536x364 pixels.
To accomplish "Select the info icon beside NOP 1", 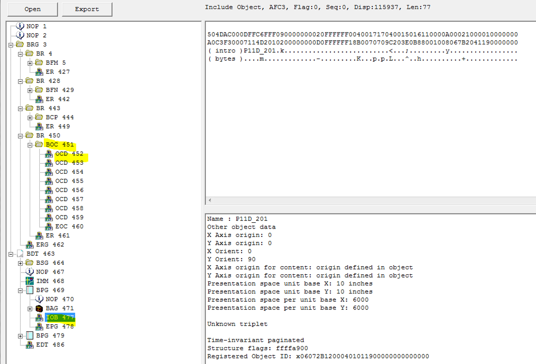I will pyautogui.click(x=20, y=26).
